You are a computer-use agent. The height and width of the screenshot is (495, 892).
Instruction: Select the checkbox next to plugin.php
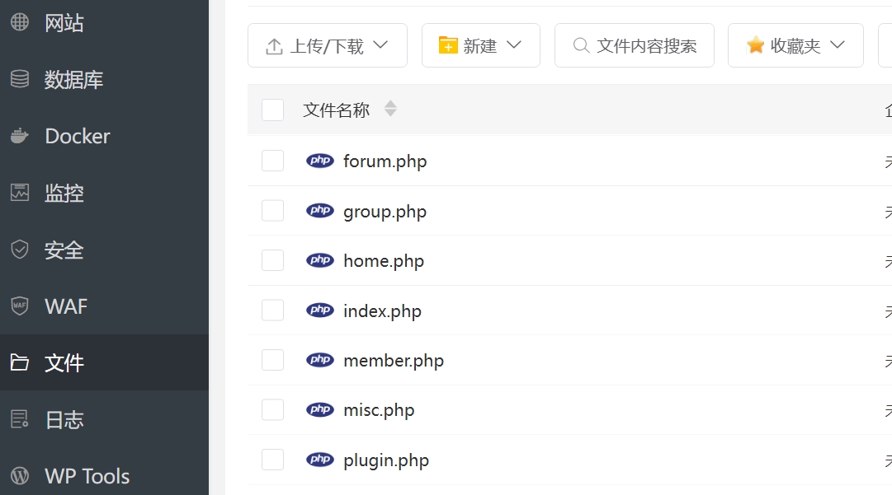[272, 460]
